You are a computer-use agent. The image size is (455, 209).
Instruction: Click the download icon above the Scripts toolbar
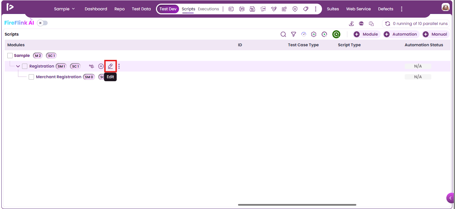pos(351,24)
